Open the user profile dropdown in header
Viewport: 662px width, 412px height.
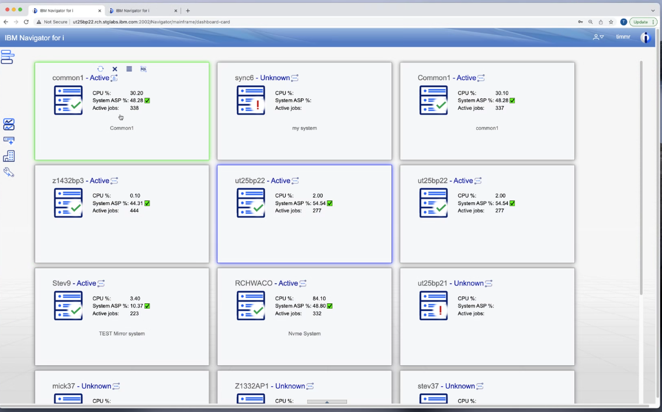point(598,37)
